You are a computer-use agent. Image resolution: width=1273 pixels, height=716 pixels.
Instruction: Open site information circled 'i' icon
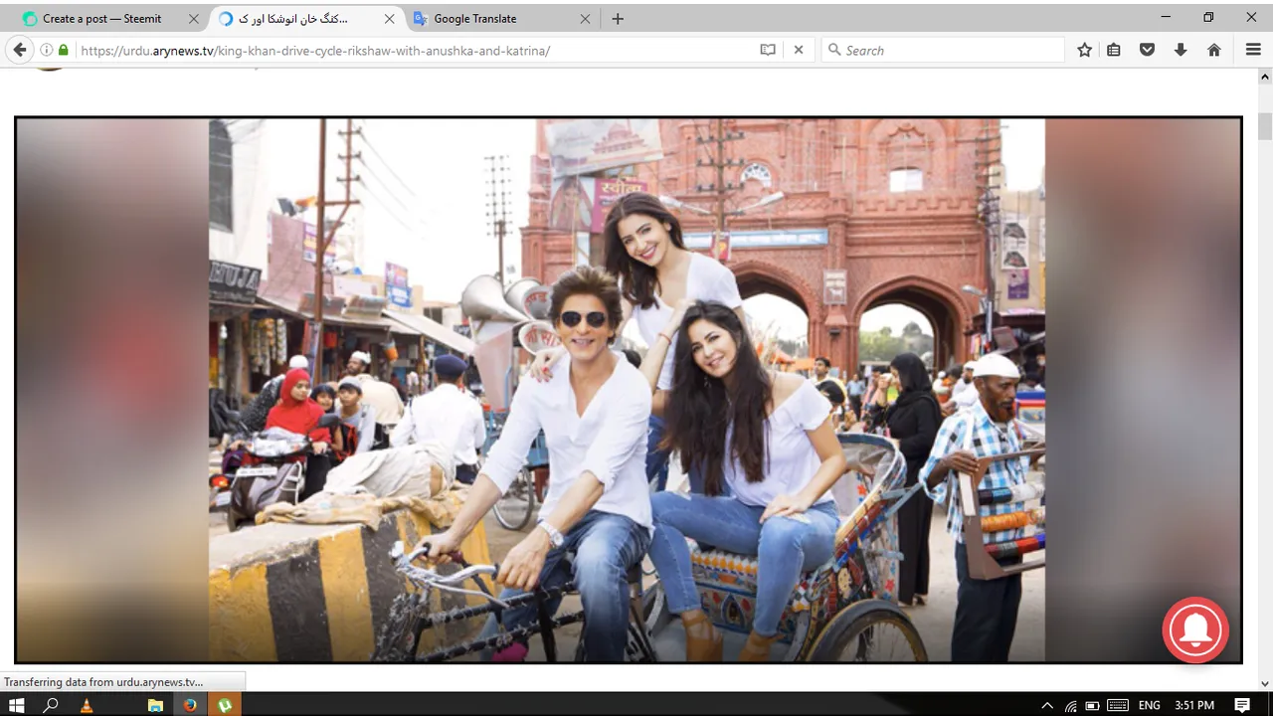[x=46, y=50]
